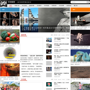Open the 首页 navigation tab
The image size is (90, 90).
(x=10, y=6)
